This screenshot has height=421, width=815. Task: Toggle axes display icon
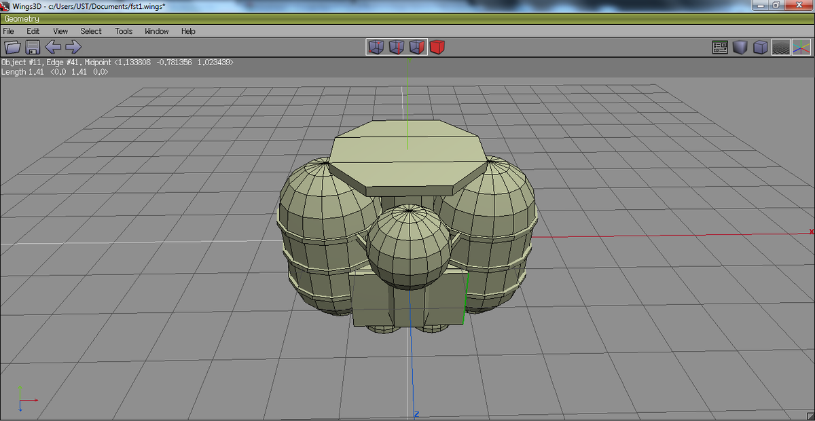pyautogui.click(x=801, y=47)
